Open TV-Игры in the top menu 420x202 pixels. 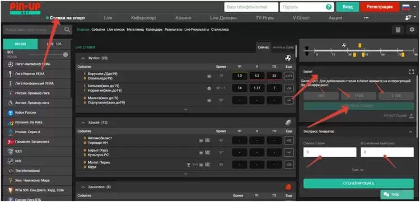(x=265, y=18)
